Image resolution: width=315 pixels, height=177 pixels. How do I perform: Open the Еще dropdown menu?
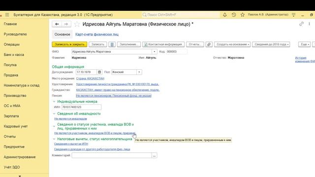304,44
